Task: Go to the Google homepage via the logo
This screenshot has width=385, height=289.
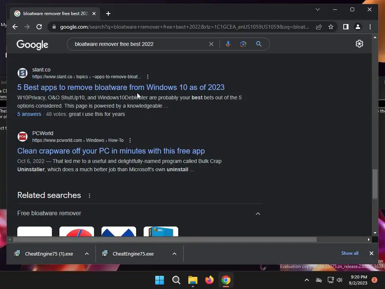Action: [32, 44]
